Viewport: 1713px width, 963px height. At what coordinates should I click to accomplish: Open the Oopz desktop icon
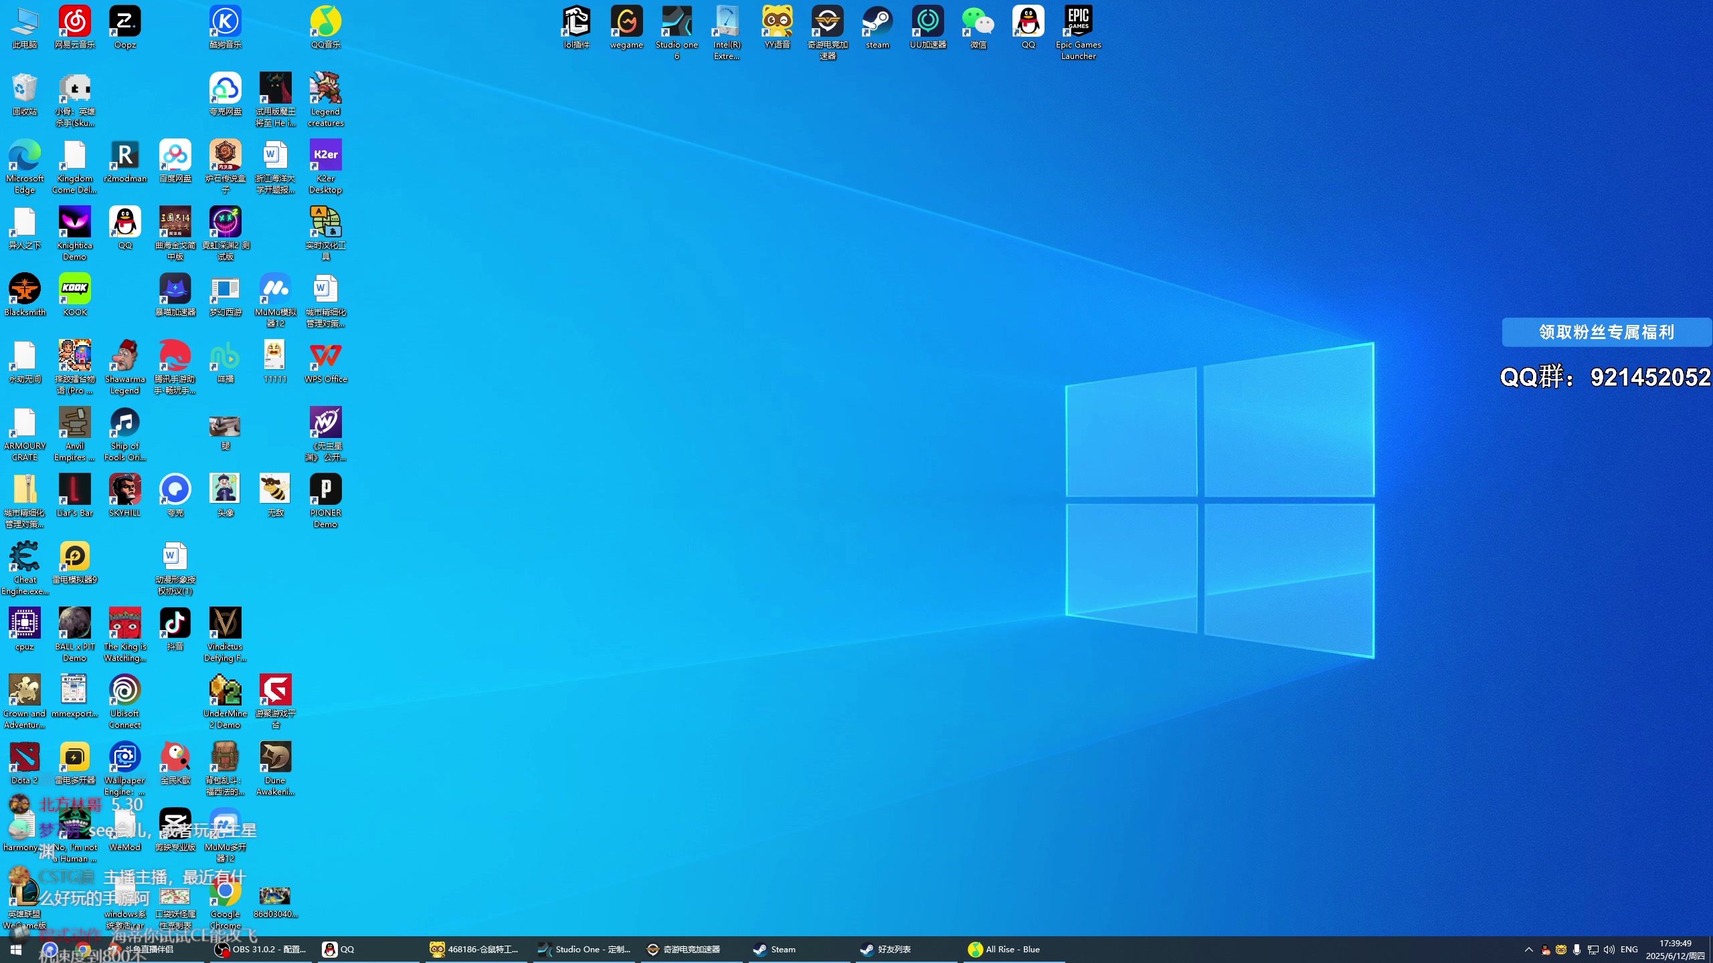(124, 27)
